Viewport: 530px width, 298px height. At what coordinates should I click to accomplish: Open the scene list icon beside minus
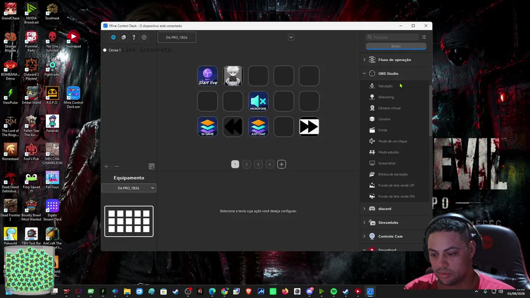tap(152, 166)
